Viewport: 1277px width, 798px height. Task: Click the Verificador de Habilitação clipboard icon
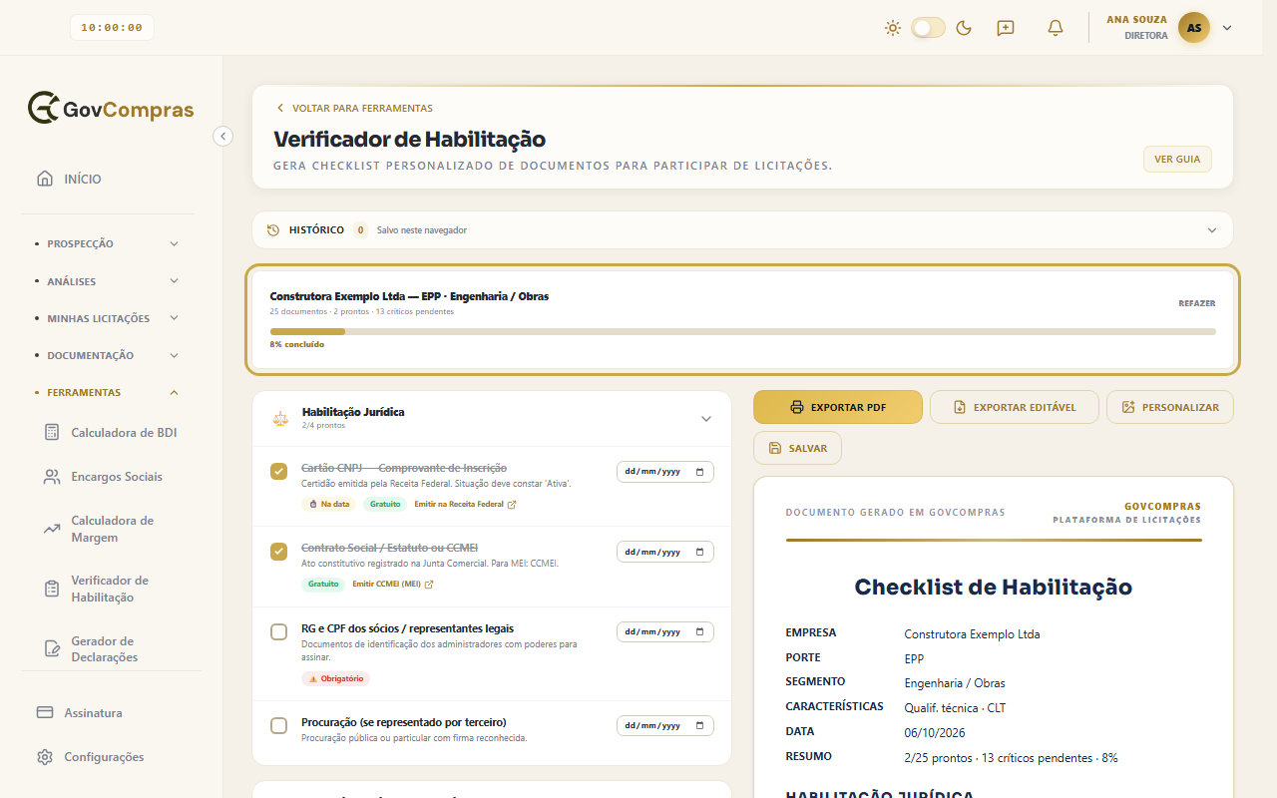point(53,589)
